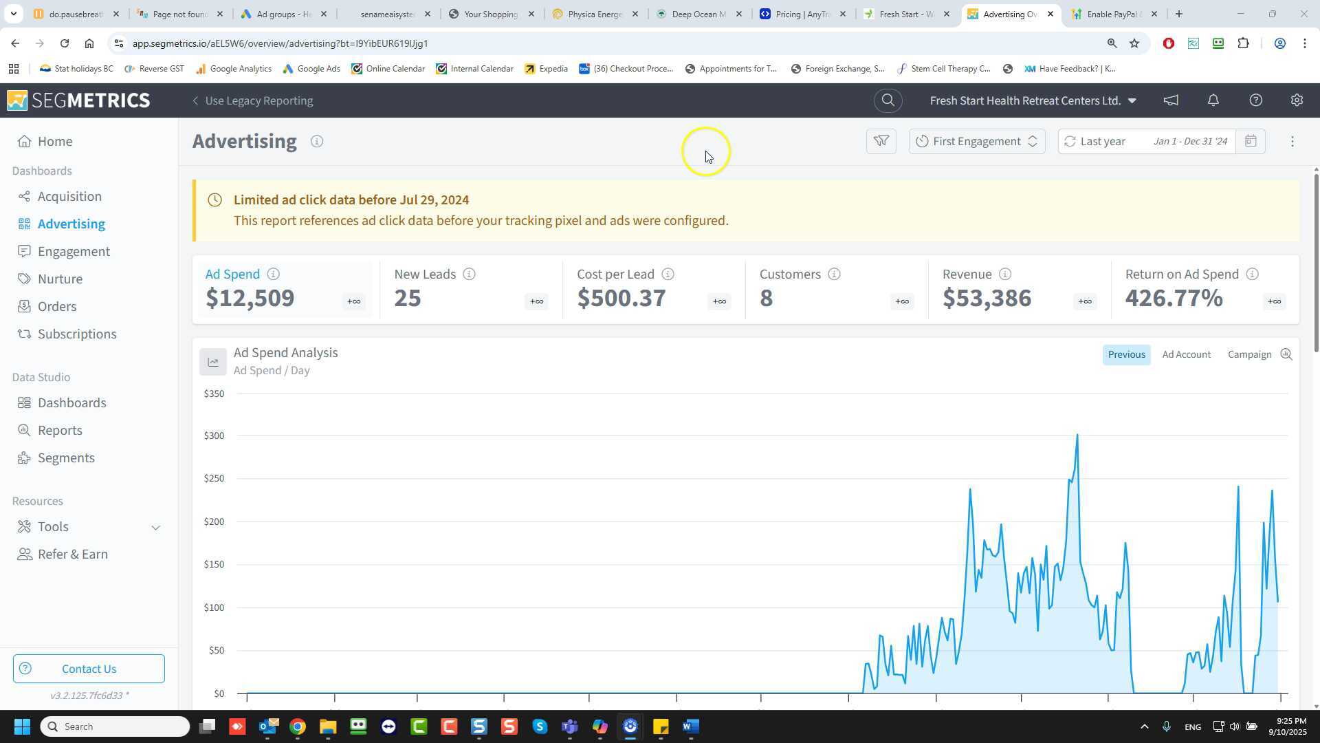This screenshot has width=1320, height=743.
Task: Open the calendar date picker icon
Action: (1251, 141)
